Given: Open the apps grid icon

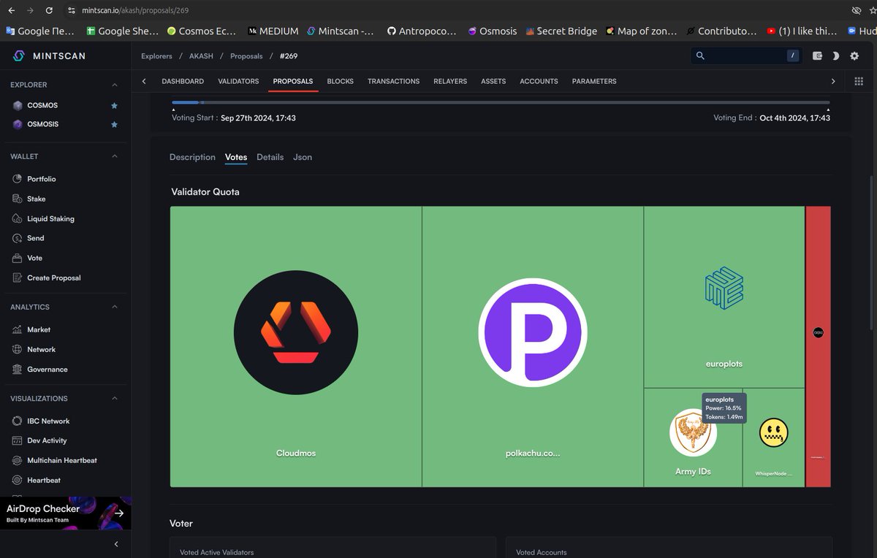Looking at the screenshot, I should 859,81.
